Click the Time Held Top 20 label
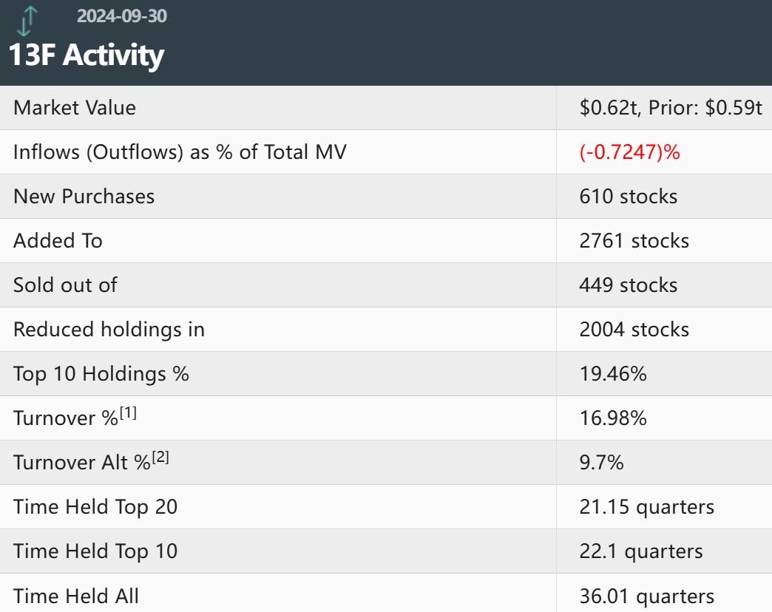 (95, 507)
